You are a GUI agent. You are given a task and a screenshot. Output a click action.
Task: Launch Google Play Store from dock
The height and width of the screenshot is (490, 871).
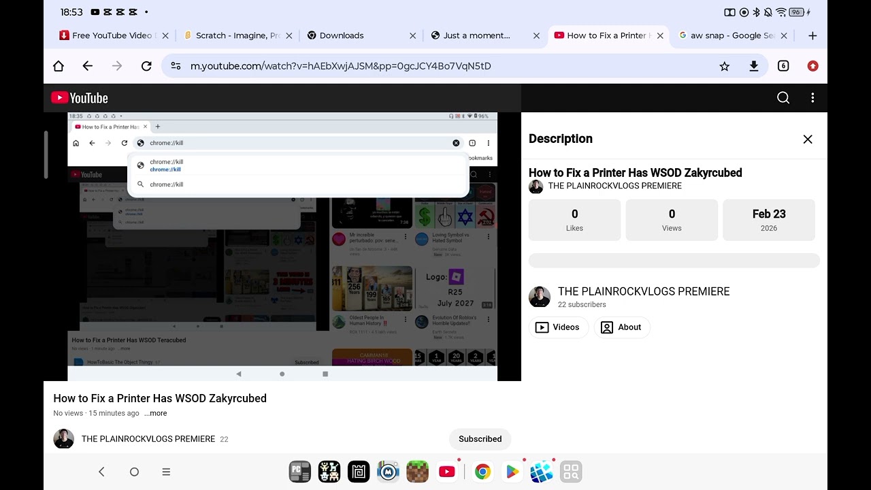click(512, 472)
